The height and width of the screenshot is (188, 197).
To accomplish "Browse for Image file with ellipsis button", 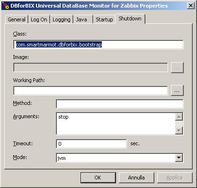I will coord(177,68).
